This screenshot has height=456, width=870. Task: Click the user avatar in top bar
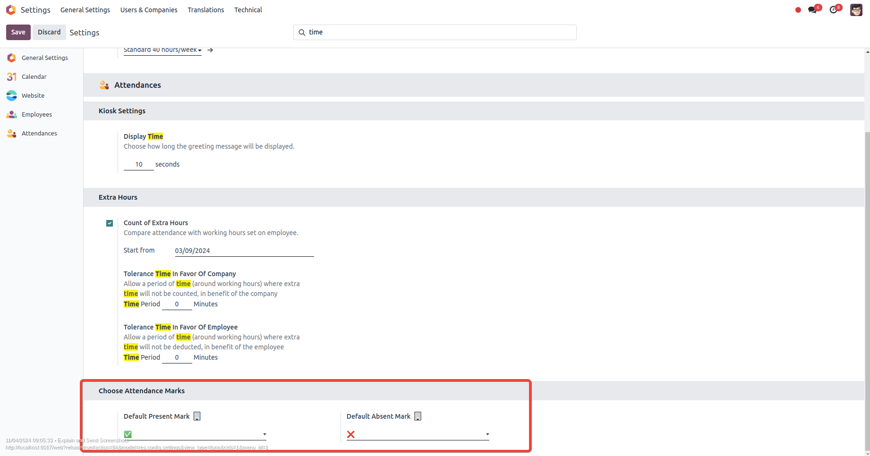tap(856, 10)
